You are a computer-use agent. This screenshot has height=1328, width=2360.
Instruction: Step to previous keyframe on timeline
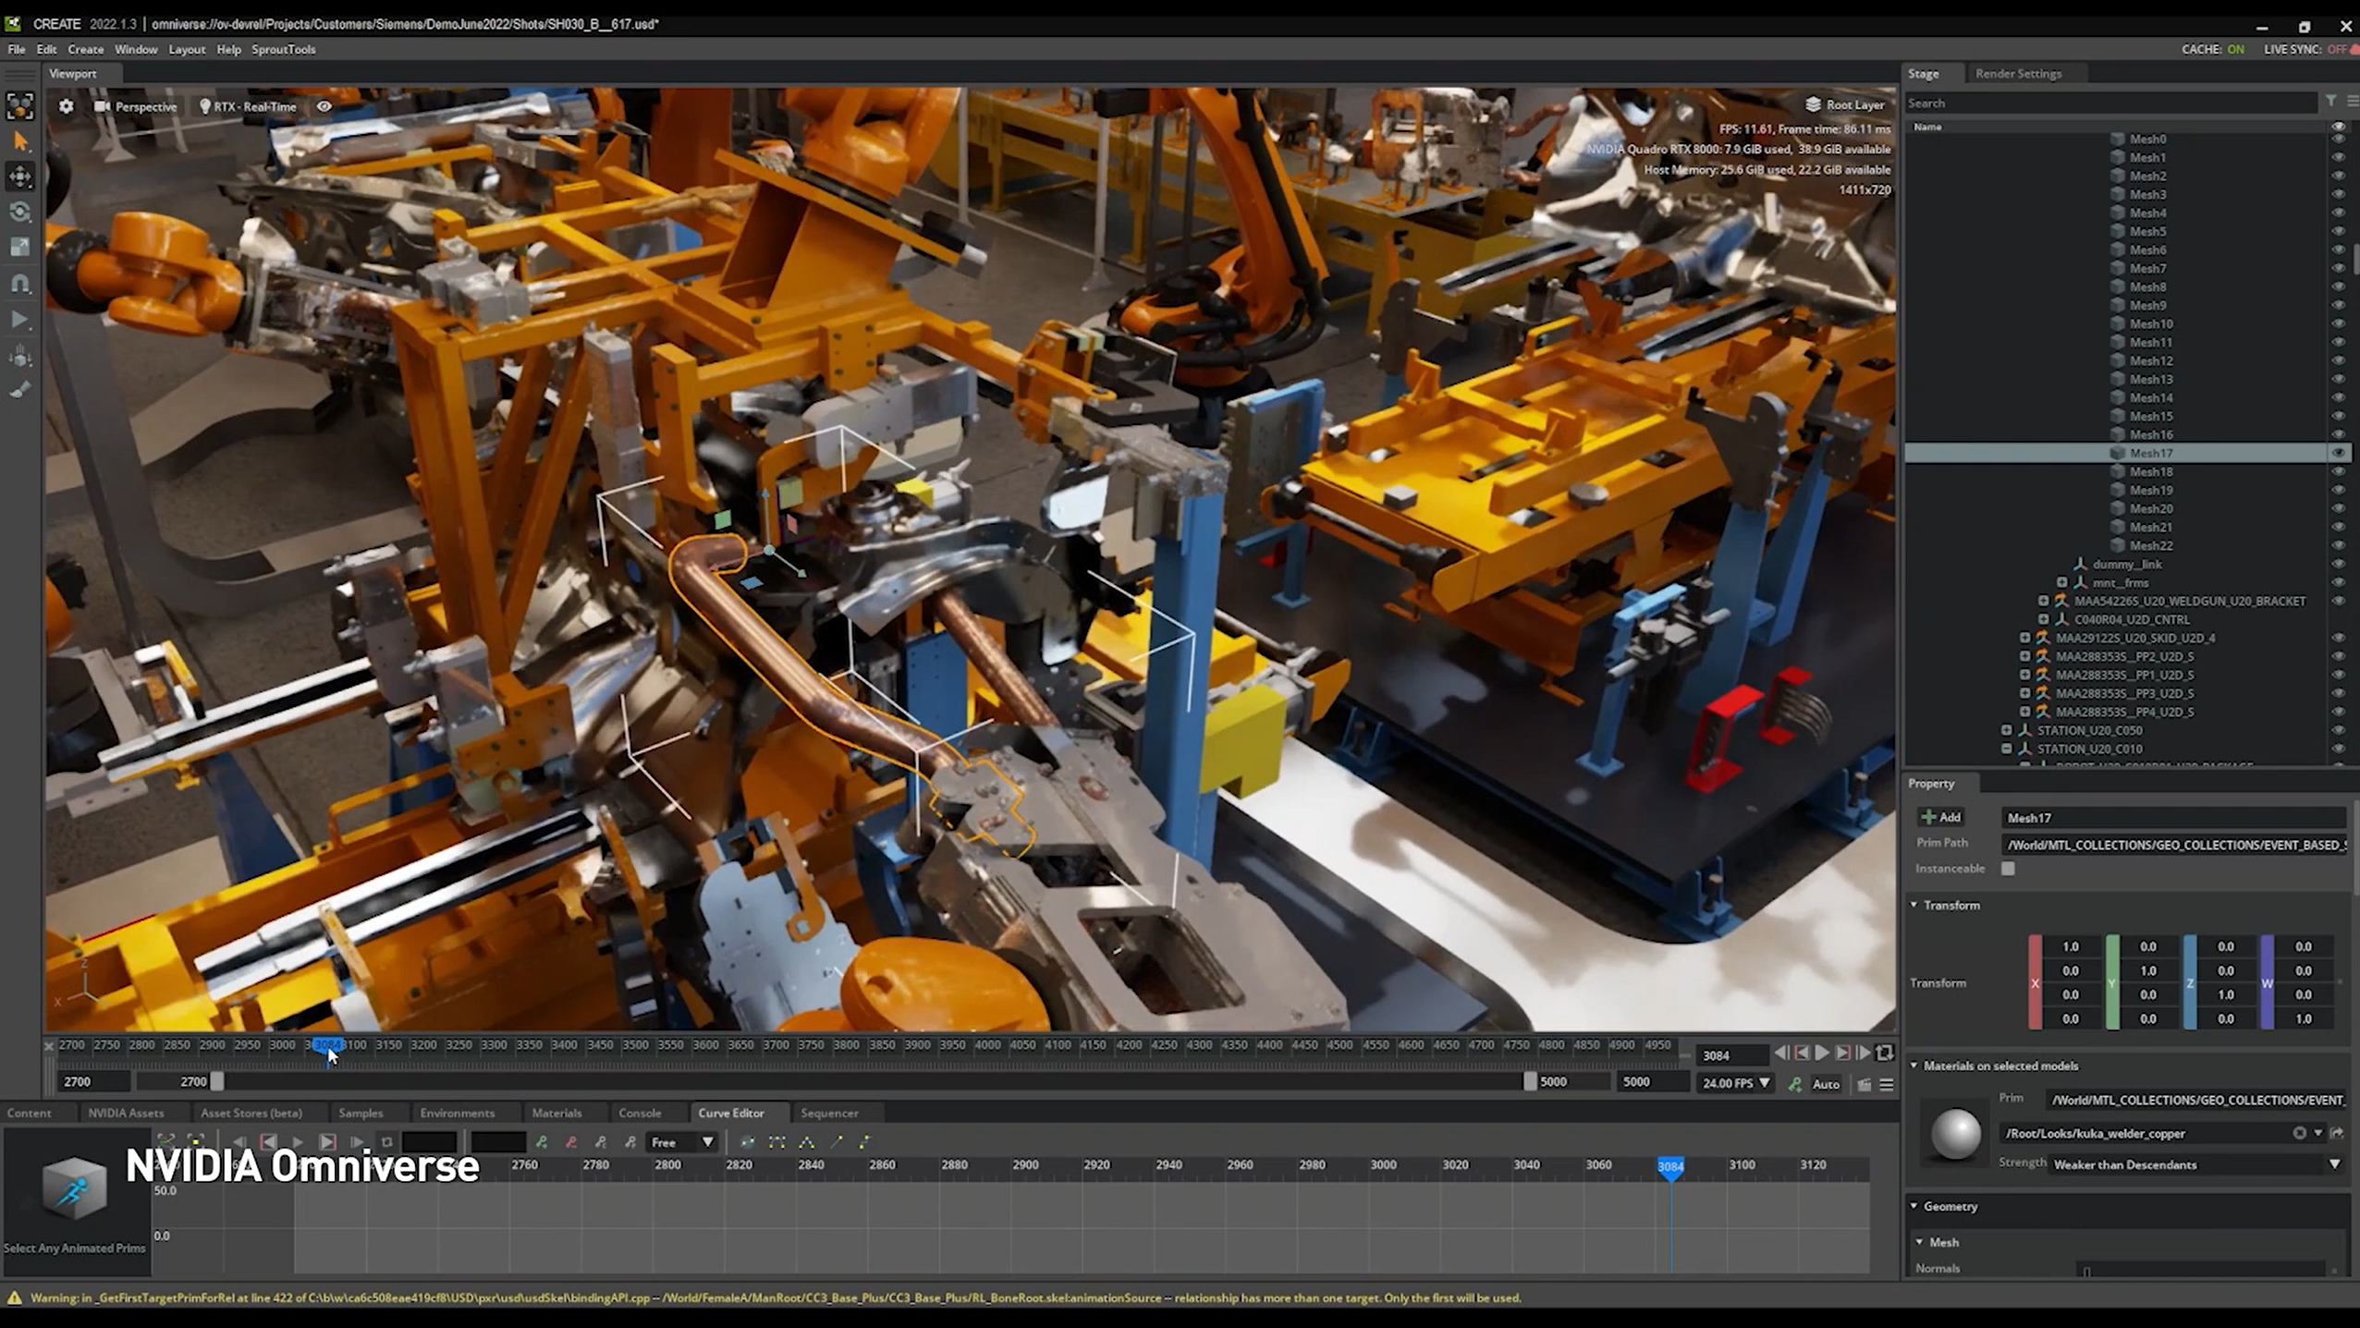(x=1801, y=1053)
